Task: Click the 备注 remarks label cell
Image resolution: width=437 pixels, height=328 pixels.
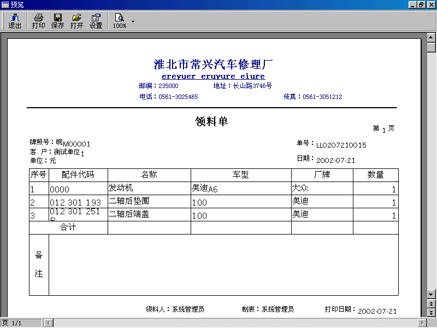Action: [x=39, y=265]
